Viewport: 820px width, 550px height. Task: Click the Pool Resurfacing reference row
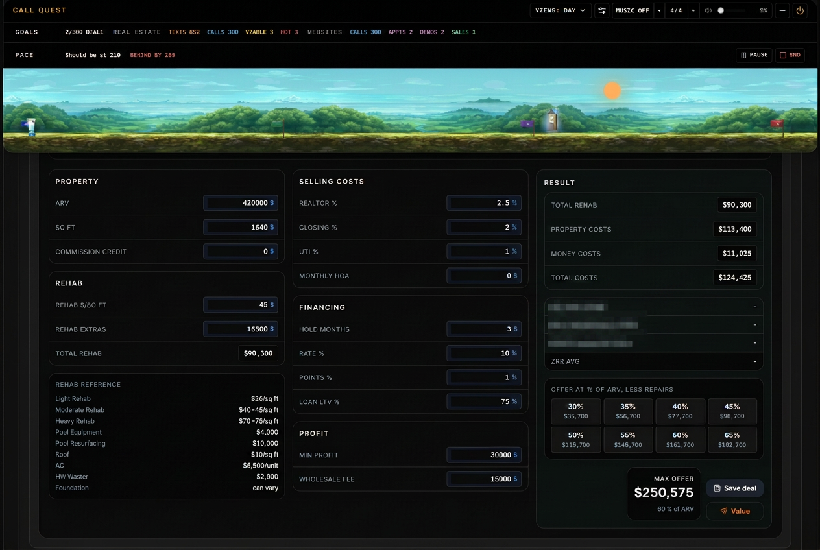pos(167,444)
